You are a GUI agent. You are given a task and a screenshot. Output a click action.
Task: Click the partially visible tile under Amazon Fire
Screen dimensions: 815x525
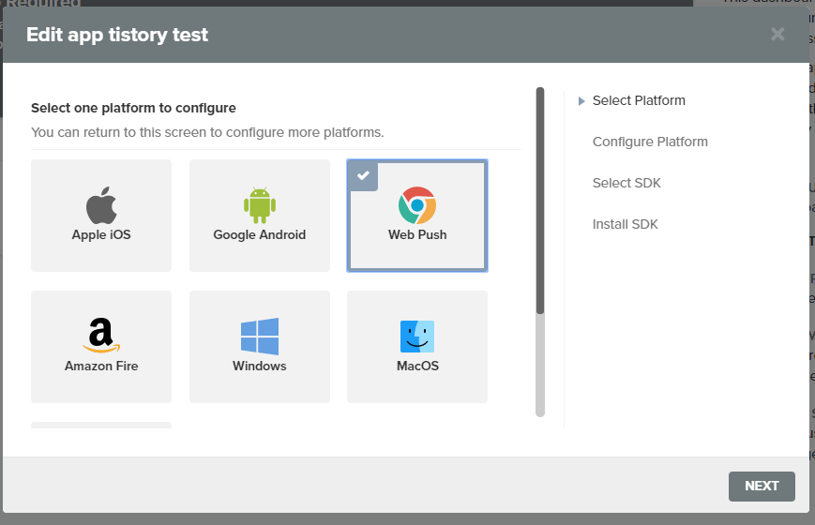(x=101, y=425)
